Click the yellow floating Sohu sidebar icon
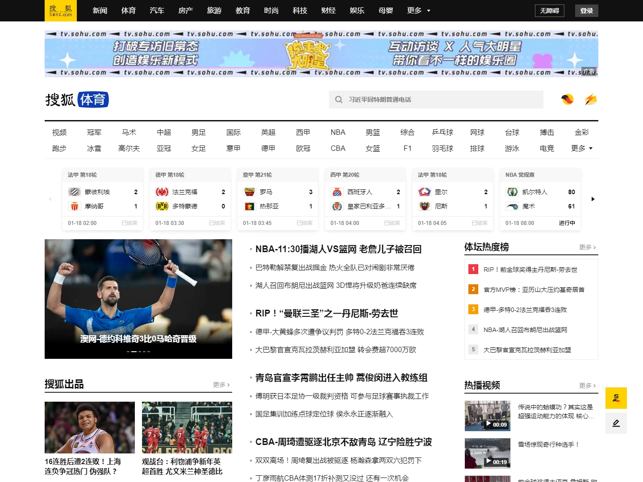This screenshot has height=482, width=643. coord(616,398)
